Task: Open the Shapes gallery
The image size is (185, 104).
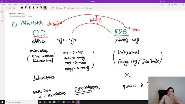Action: 59,8
